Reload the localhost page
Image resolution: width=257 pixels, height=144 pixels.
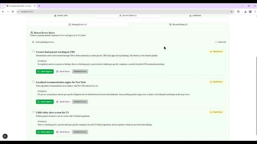(x=13, y=12)
